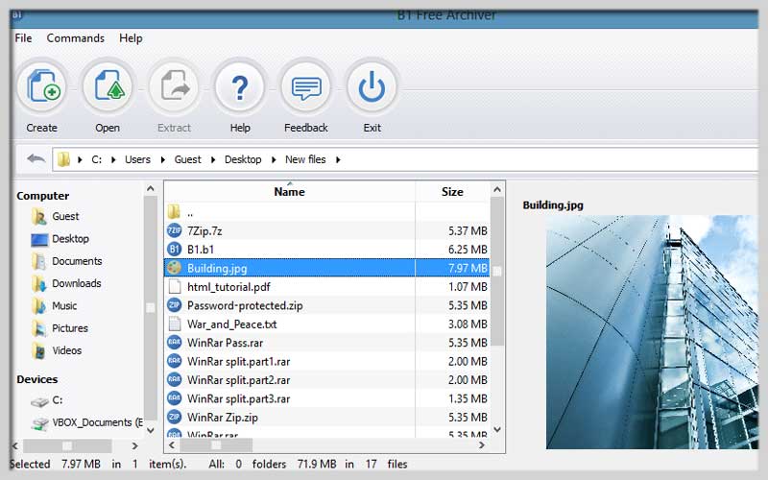Click the 5.37 MB size of 7Zip.7z
This screenshot has width=768, height=480.
coord(468,230)
